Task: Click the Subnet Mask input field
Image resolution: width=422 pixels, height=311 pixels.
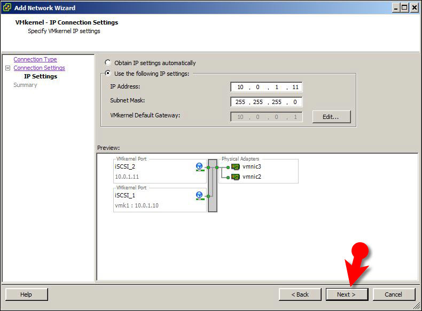Action: pyautogui.click(x=267, y=102)
